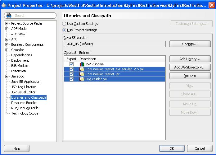Click the Com.noelios.restlet.ext.servlet_2.5.jar folder icon
216x155 pixels.
82,69
